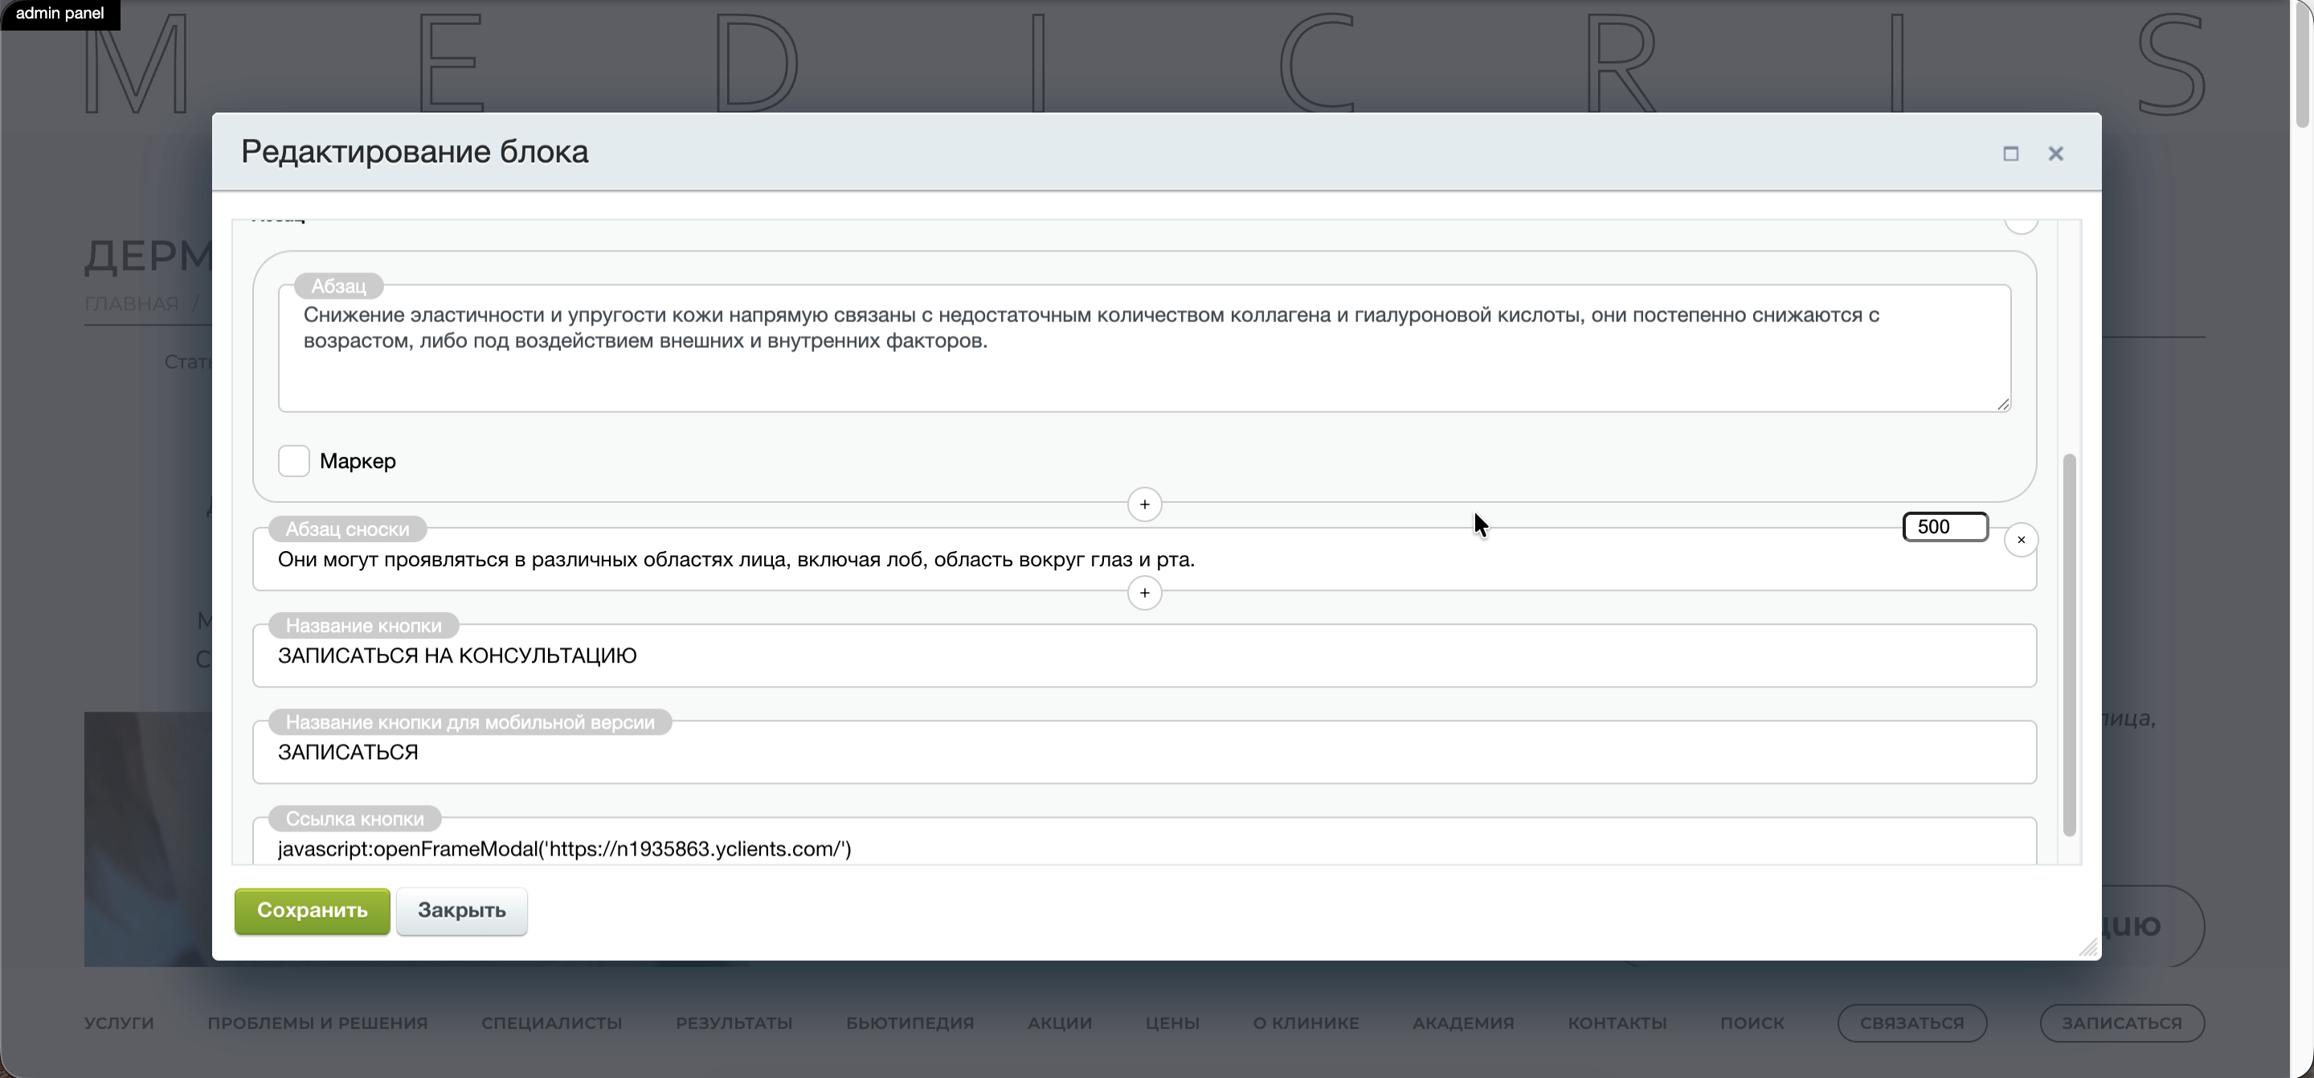This screenshot has height=1078, width=2314.
Task: Click the Сохранить button
Action: click(313, 911)
